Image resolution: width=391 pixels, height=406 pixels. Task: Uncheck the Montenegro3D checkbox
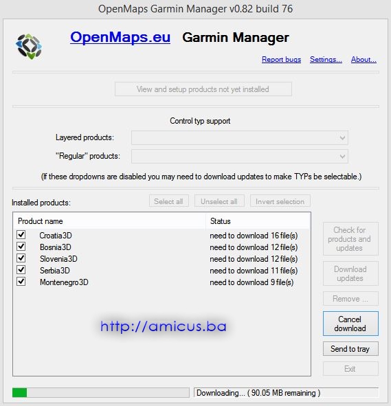point(21,281)
